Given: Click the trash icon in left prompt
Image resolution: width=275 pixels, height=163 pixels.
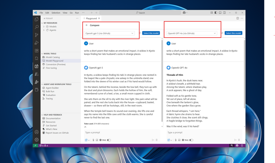Looking at the screenshot, I should (157, 140).
